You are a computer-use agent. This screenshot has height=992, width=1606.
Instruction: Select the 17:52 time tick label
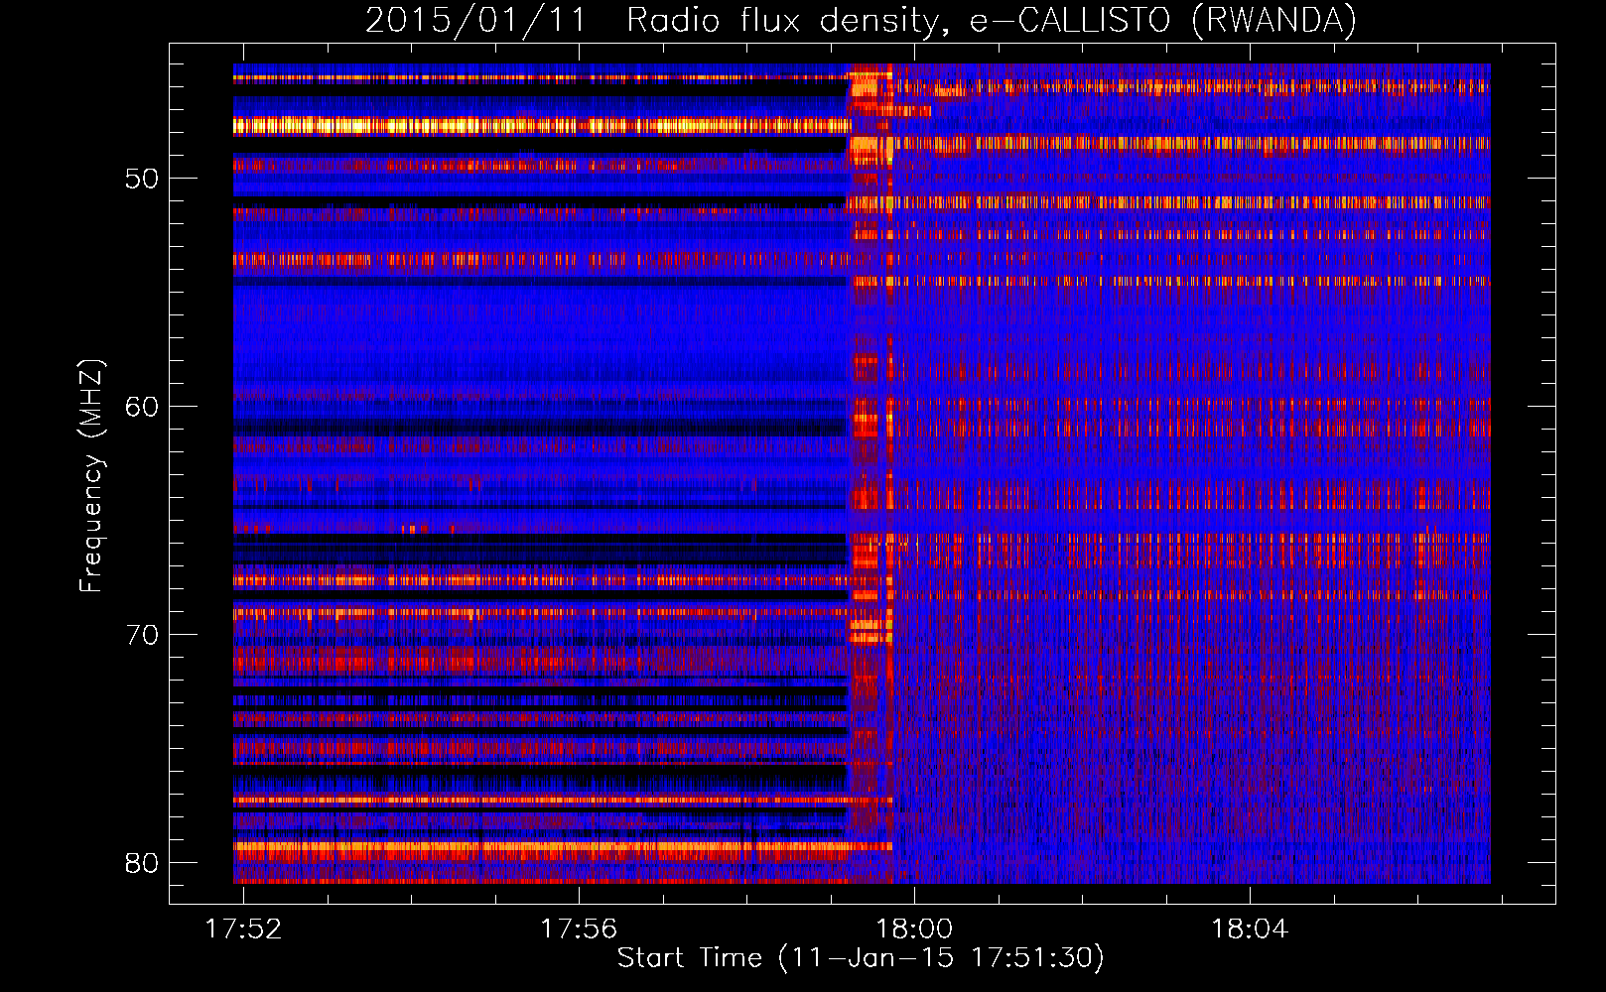click(243, 930)
